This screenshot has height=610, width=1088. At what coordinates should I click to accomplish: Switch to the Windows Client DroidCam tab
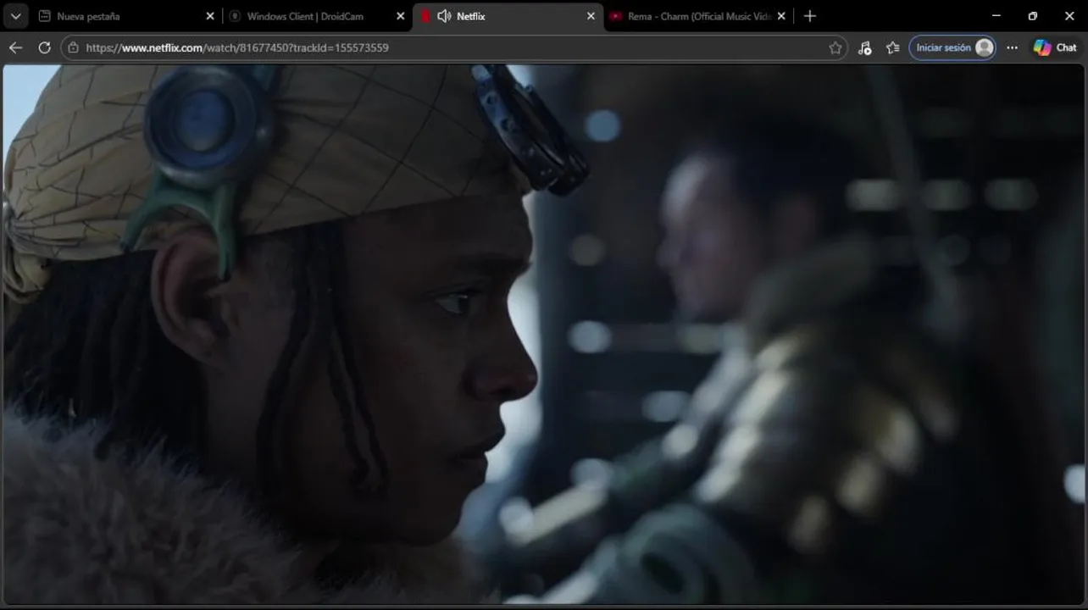click(x=318, y=16)
